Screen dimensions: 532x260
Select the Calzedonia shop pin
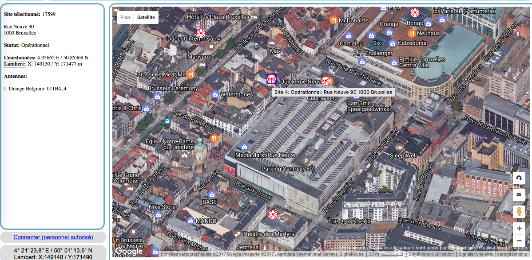coord(393,43)
